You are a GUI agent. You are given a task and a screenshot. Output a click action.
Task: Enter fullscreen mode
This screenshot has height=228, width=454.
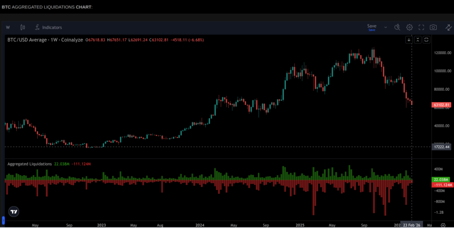pyautogui.click(x=421, y=27)
